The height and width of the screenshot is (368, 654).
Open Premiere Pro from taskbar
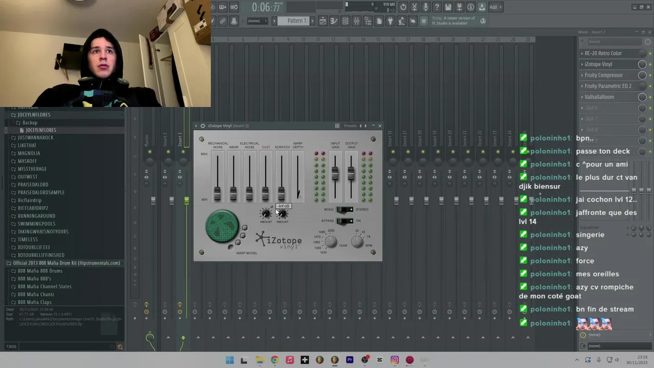pyautogui.click(x=349, y=360)
